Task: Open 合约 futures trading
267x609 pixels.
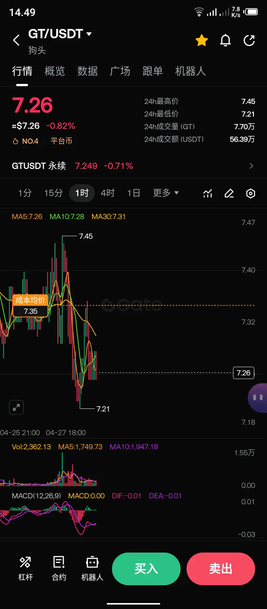Action: (59, 569)
